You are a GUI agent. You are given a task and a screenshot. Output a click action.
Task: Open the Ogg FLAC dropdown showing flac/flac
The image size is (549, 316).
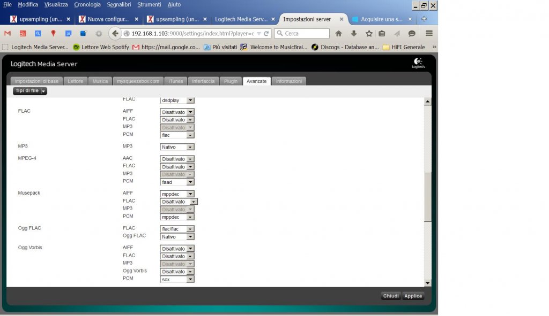click(x=177, y=229)
